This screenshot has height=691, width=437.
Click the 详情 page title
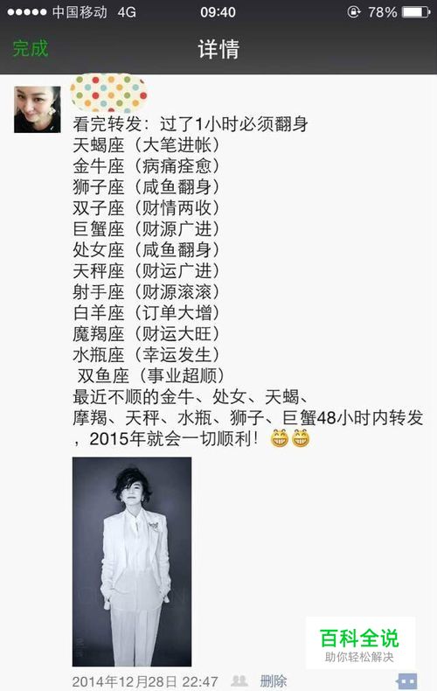tap(218, 49)
